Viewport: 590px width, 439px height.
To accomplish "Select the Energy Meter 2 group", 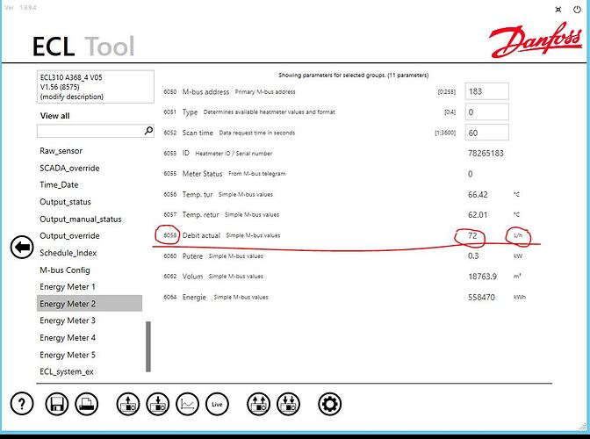I will click(x=90, y=304).
